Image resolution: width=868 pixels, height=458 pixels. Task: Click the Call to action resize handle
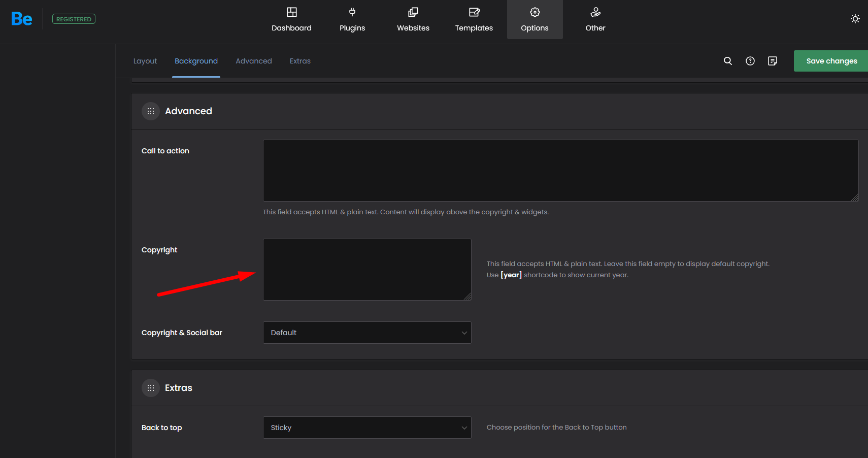[x=855, y=198]
